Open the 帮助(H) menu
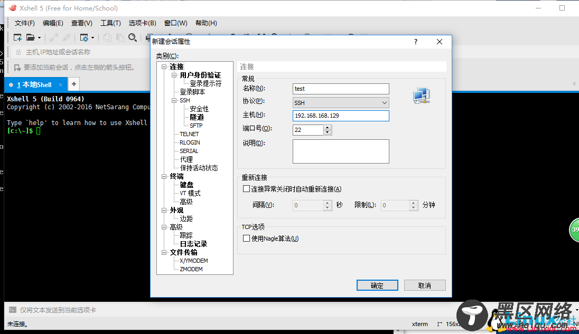Screen dimensions: 579x334 coord(206,23)
